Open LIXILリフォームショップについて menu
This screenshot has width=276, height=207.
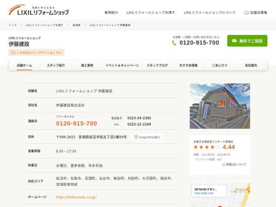point(209,12)
